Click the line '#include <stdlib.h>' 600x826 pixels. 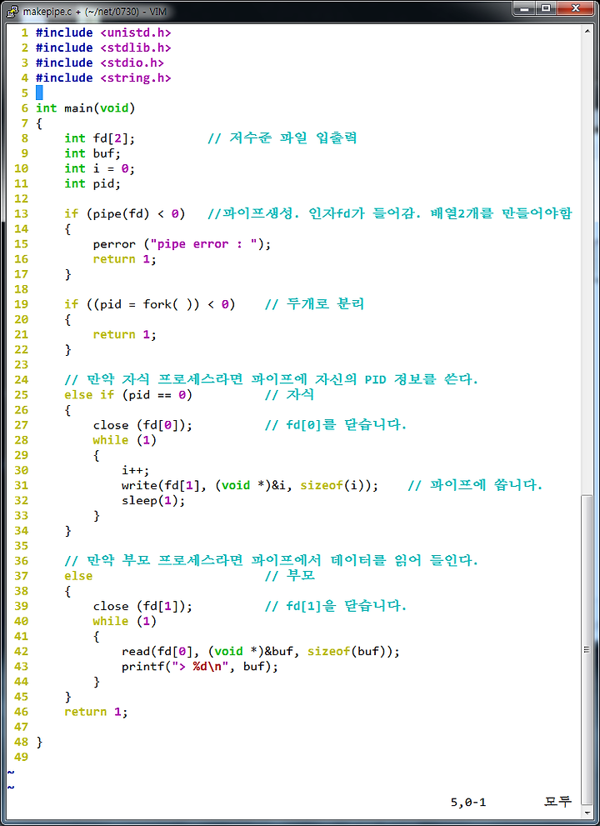[x=103, y=48]
